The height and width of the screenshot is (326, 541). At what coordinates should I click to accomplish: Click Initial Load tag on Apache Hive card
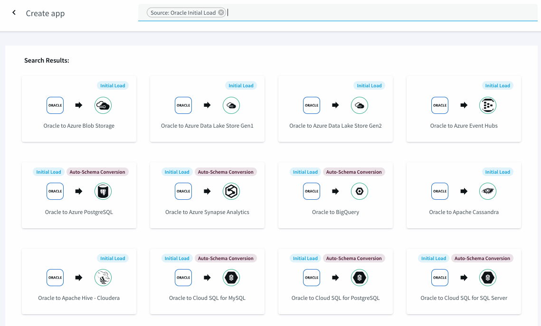pos(113,258)
